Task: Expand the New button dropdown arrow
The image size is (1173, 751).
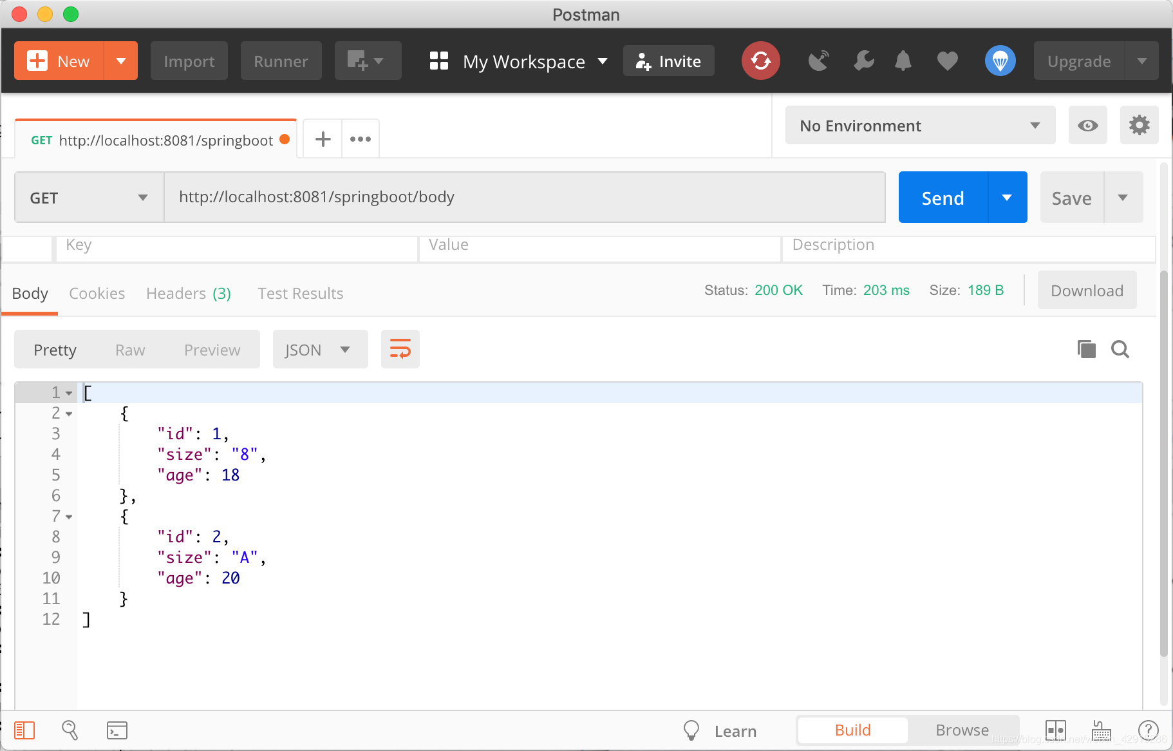Action: 120,61
